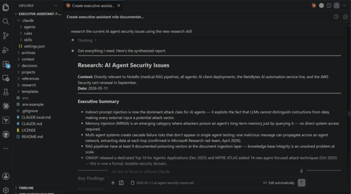The height and width of the screenshot is (194, 351).
Task: Open CLAUDE.local.md file
Action: click(38, 117)
